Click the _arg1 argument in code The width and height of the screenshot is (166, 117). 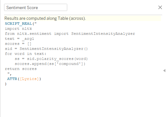click(x=28, y=39)
